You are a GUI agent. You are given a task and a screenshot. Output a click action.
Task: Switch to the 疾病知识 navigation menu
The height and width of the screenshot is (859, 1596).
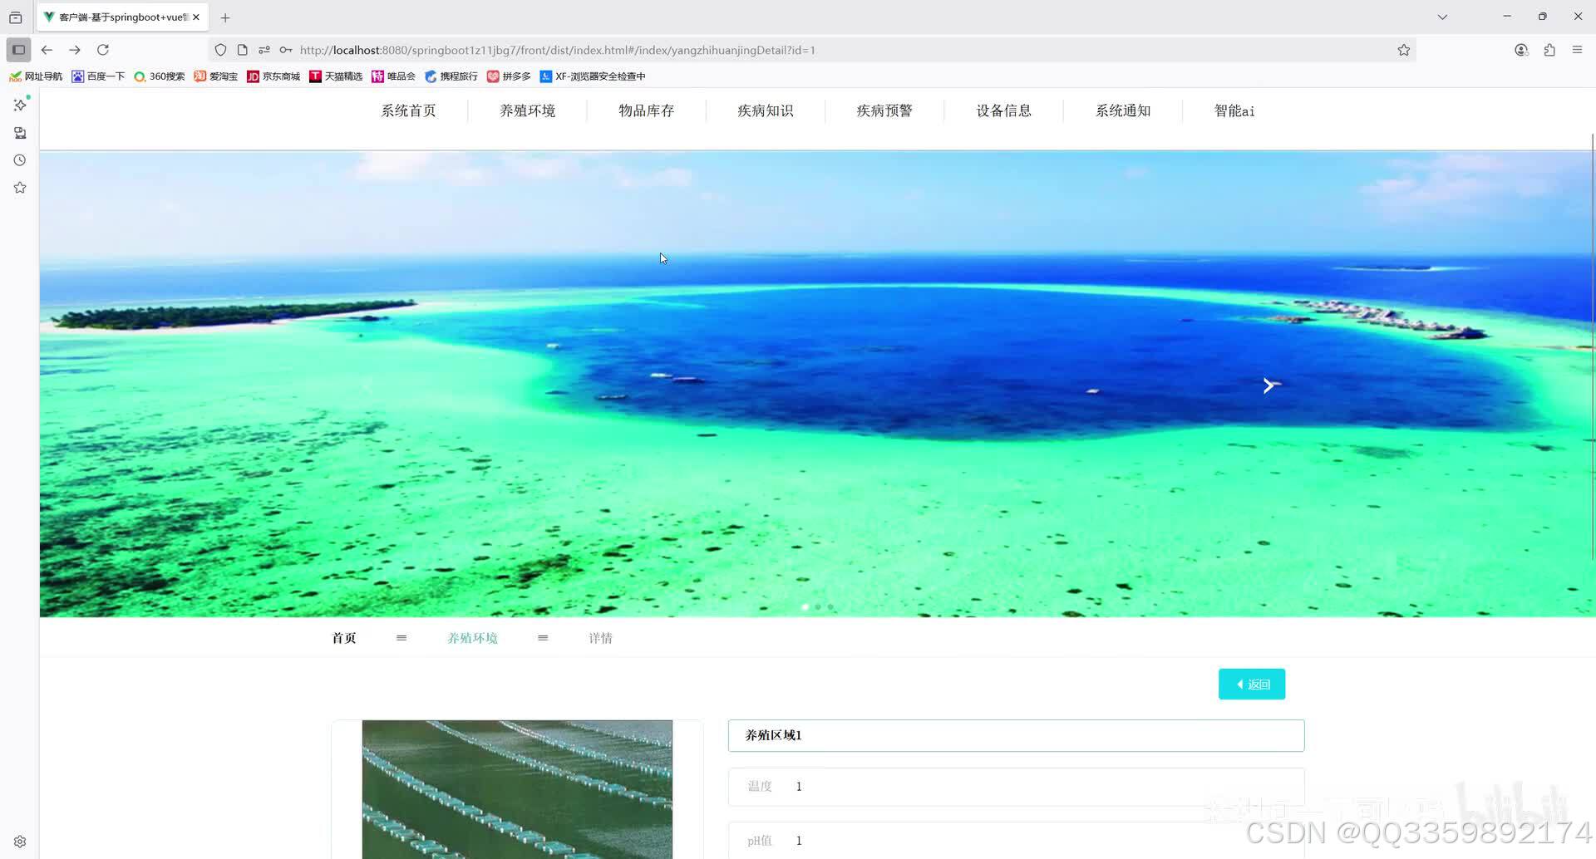(765, 110)
